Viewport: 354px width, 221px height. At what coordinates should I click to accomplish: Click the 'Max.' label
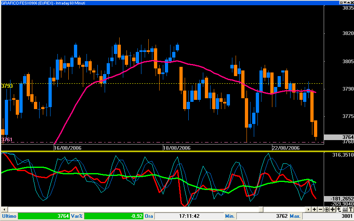point(295,216)
